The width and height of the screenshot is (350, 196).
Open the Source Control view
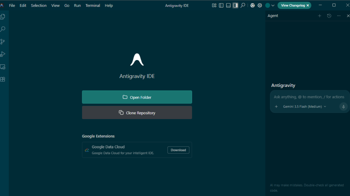[x=3, y=42]
